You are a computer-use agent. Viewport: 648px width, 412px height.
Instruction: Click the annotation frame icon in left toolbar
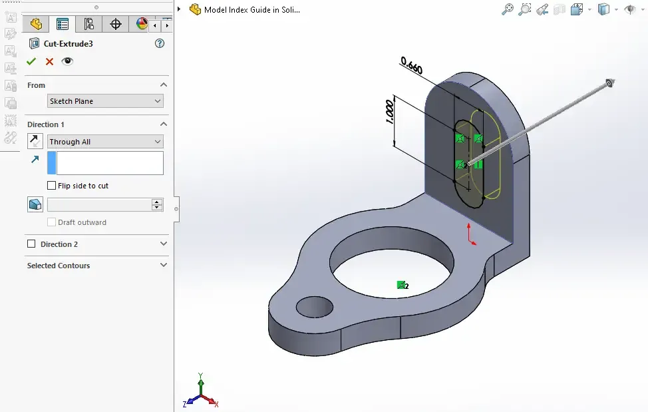pos(11,120)
